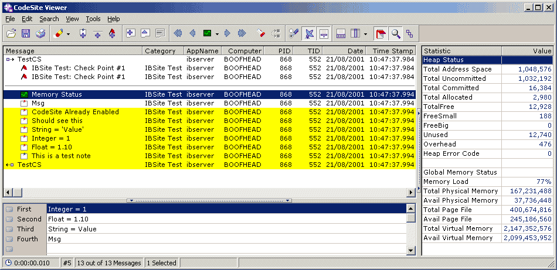557x270 pixels.
Task: Sort messages by the Category column header
Action: tap(160, 51)
